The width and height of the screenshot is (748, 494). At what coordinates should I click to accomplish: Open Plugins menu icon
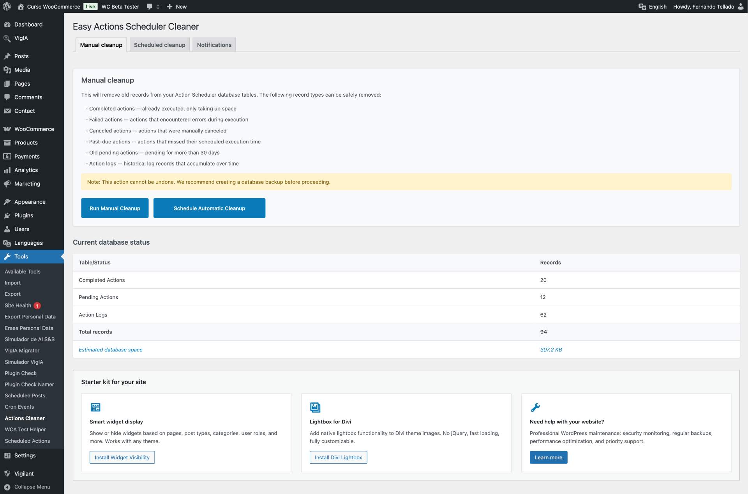(x=7, y=215)
